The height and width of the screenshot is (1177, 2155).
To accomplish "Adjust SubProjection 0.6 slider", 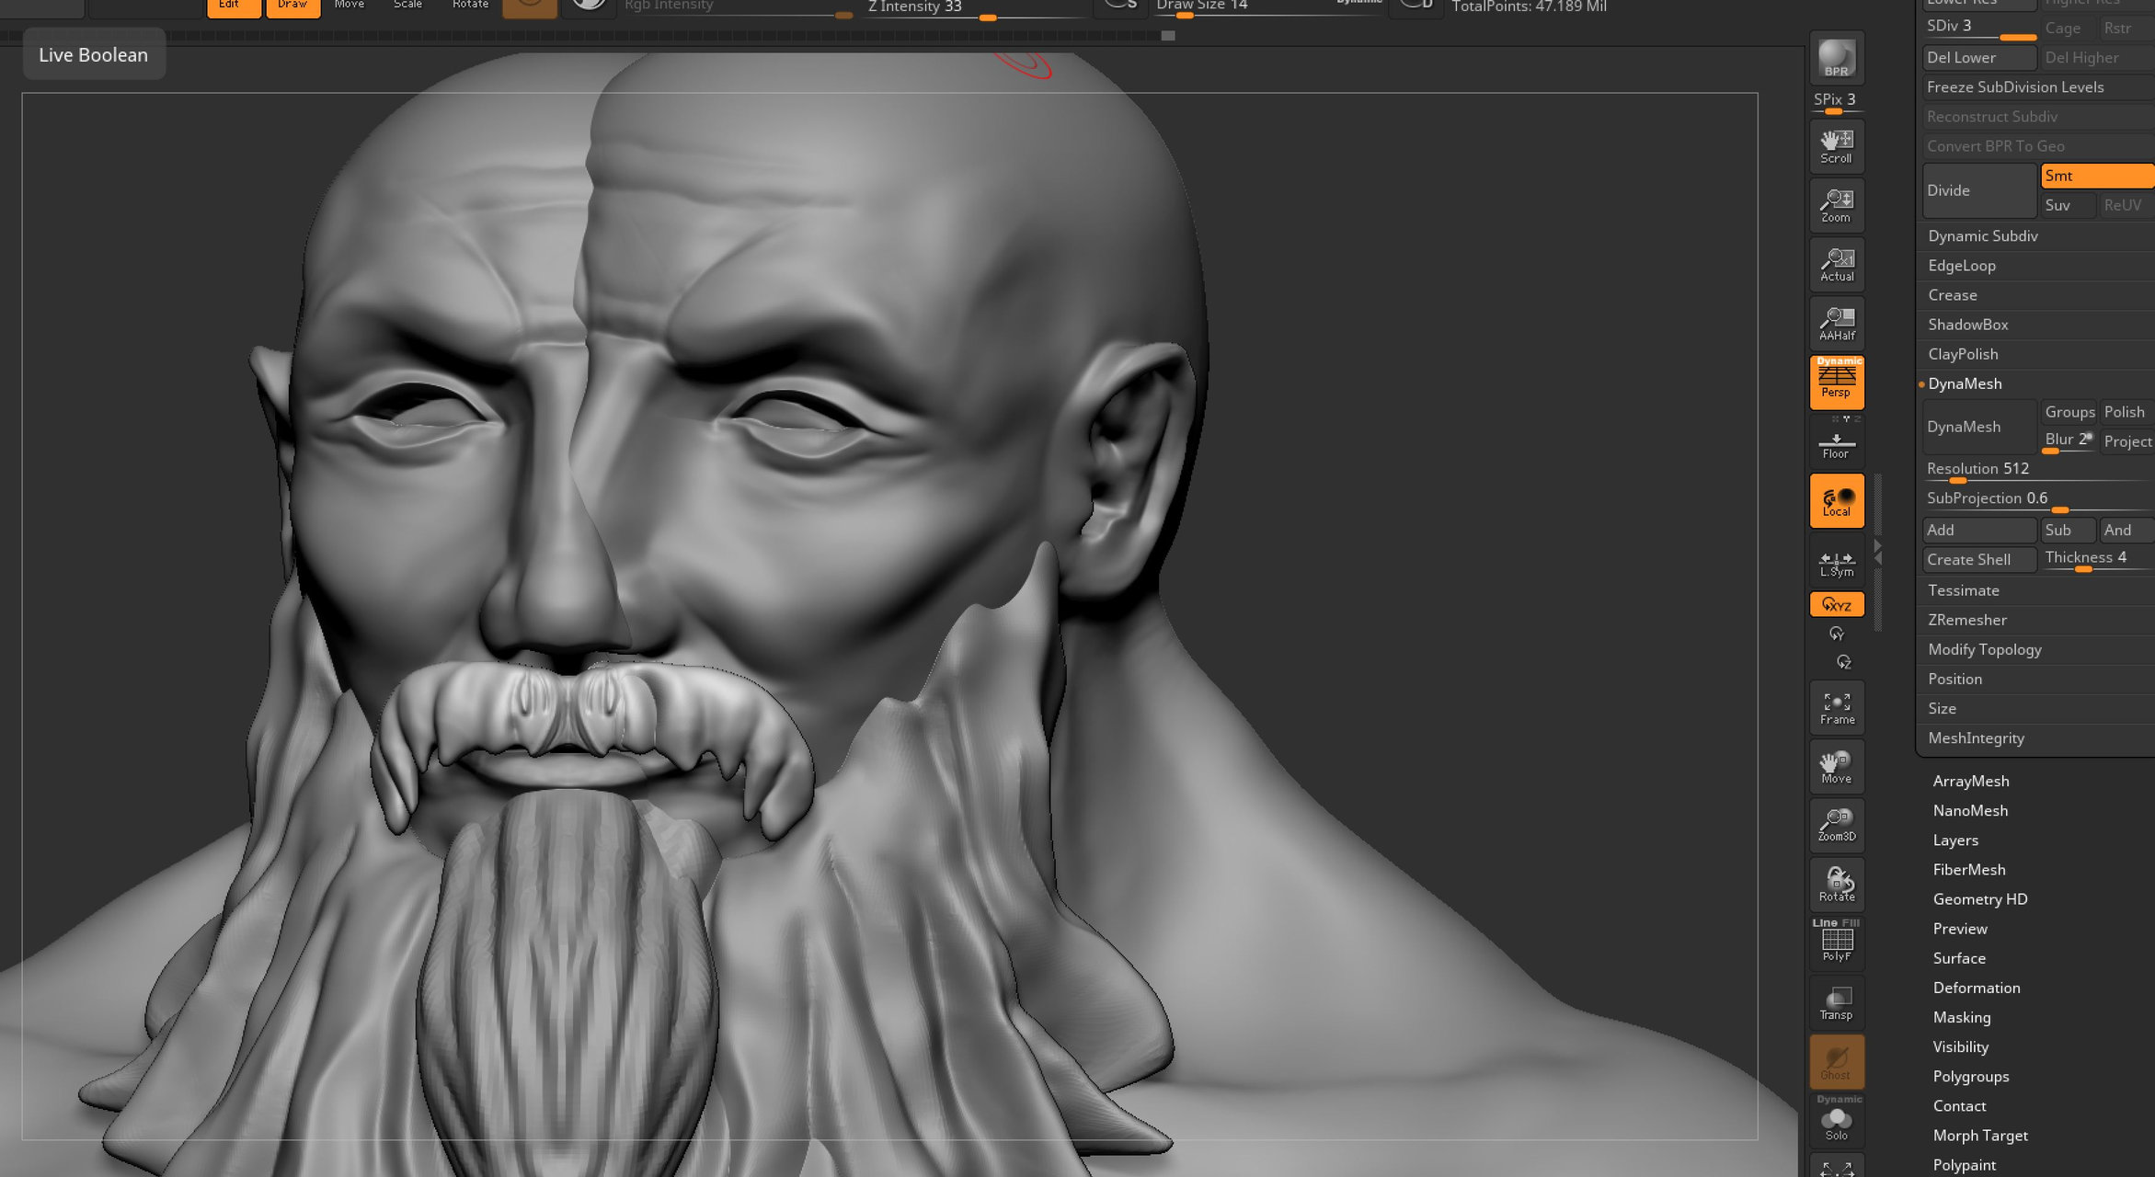I will click(x=2036, y=499).
